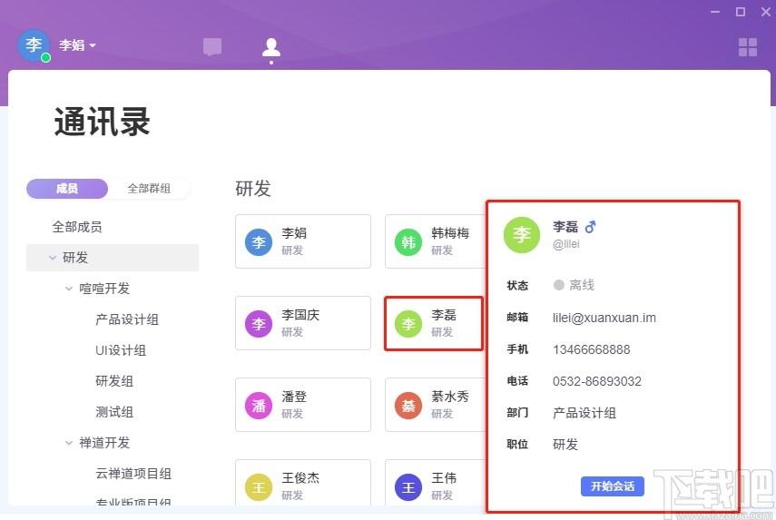
Task: Open the 王伟 member card
Action: pos(435,483)
